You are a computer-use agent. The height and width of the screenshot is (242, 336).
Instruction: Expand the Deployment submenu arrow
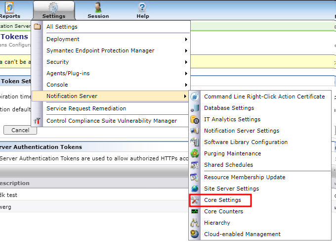click(x=186, y=39)
